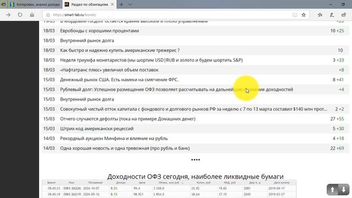
Task: Add page to favorites star icon
Action: (304, 15)
